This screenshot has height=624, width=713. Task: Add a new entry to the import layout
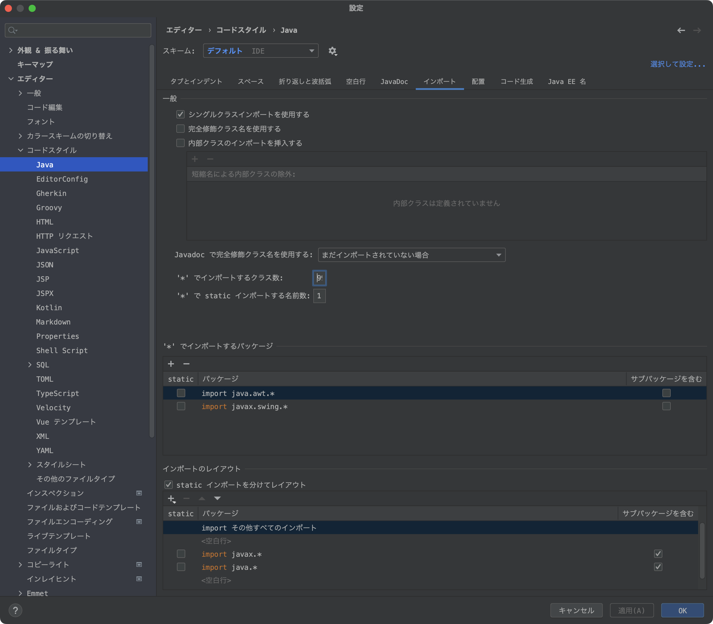pos(171,498)
